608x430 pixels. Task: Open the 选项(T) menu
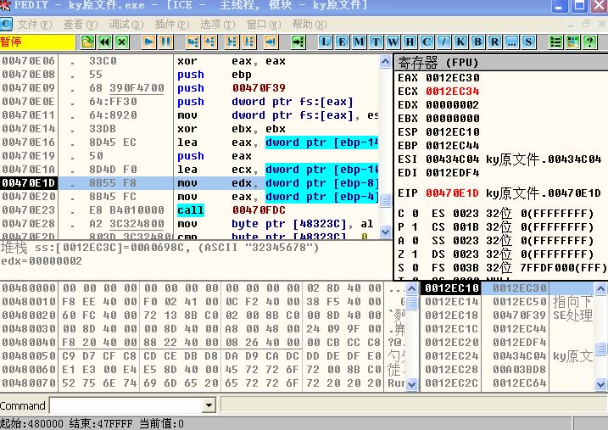[218, 25]
